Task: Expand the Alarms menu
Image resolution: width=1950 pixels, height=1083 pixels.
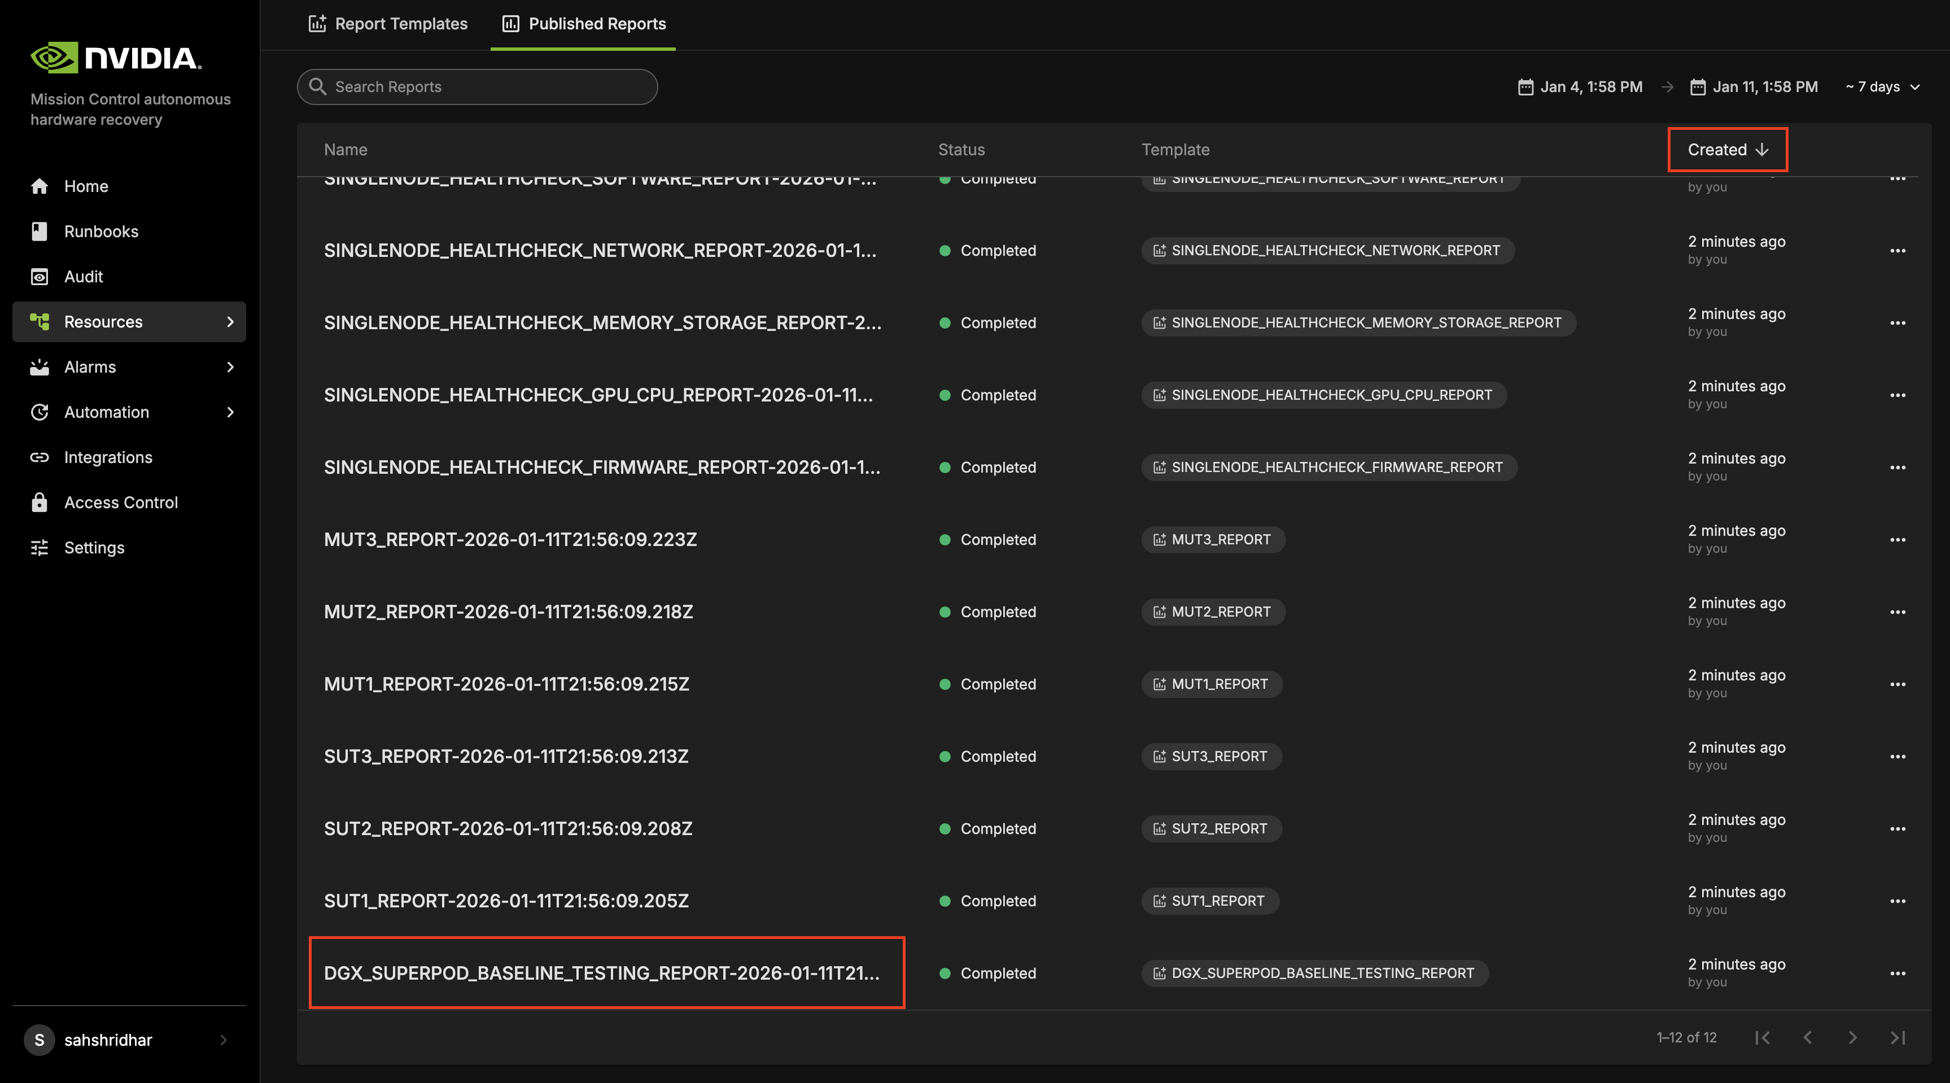Action: [x=129, y=368]
